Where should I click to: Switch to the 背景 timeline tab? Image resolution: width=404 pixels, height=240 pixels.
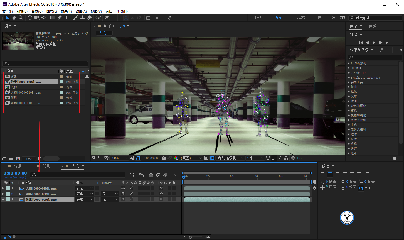coord(18,166)
